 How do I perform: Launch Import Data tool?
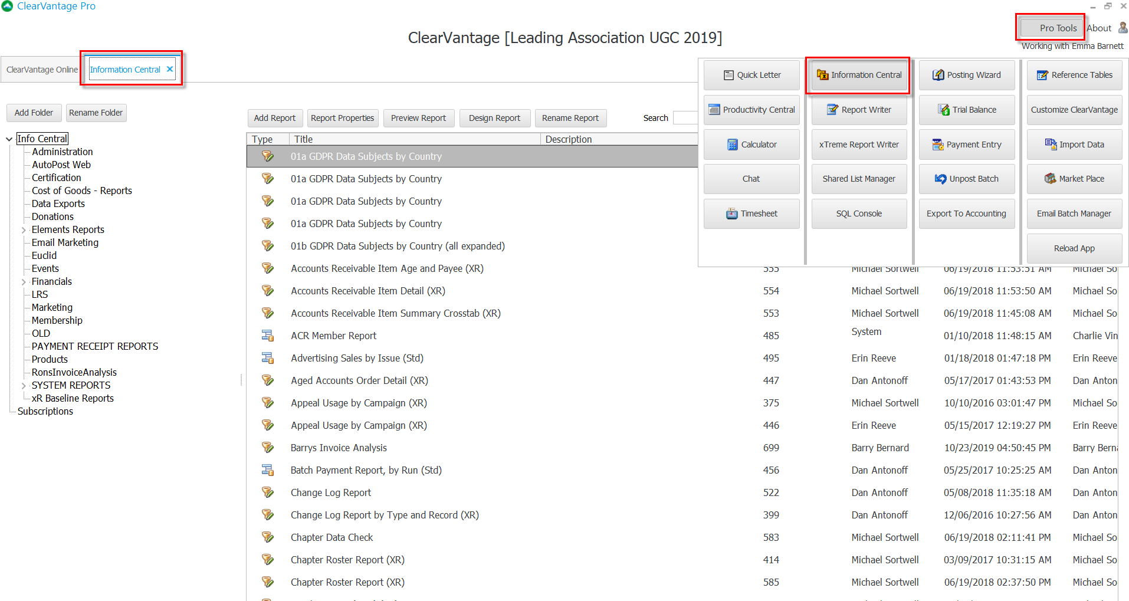coord(1074,144)
